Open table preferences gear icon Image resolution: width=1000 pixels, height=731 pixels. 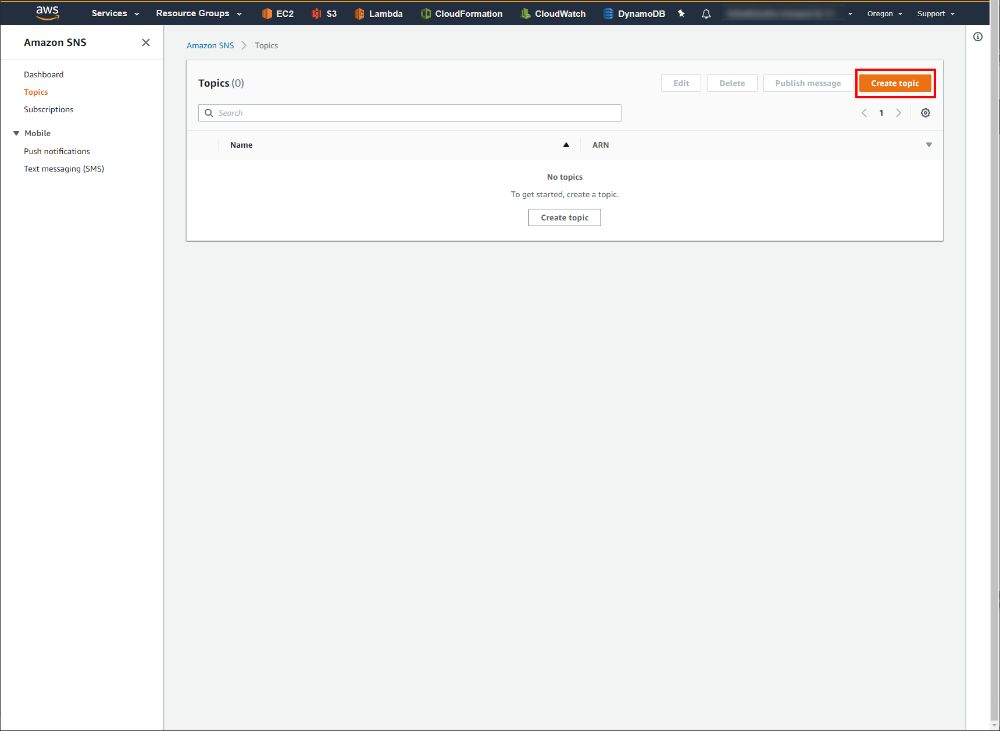[925, 113]
